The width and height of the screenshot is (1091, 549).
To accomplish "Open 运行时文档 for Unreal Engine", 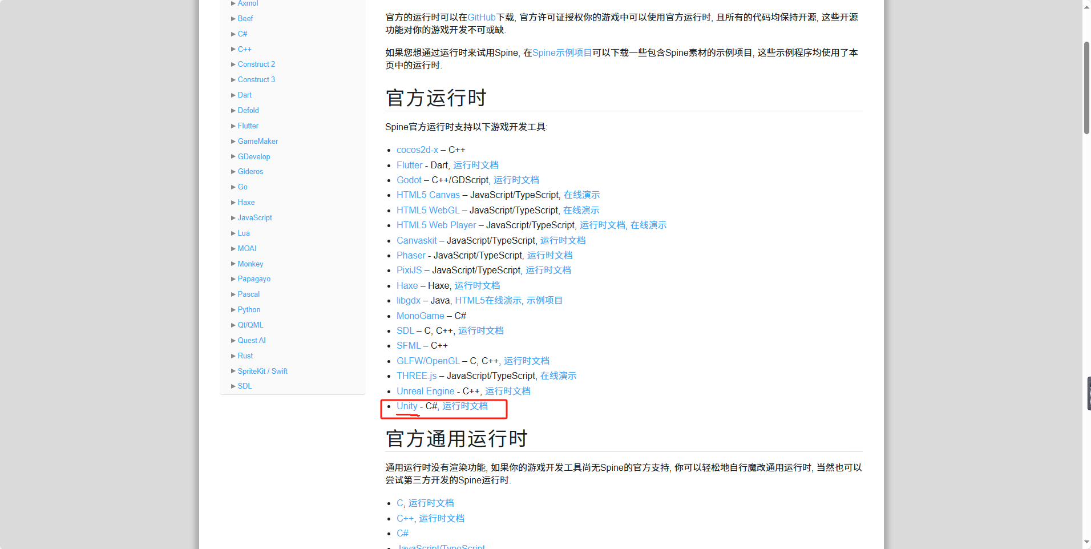I will (508, 391).
